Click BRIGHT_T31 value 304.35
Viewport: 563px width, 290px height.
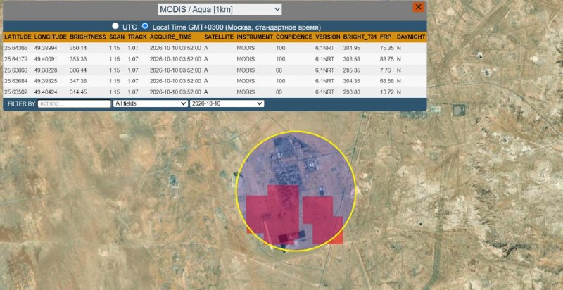352,81
